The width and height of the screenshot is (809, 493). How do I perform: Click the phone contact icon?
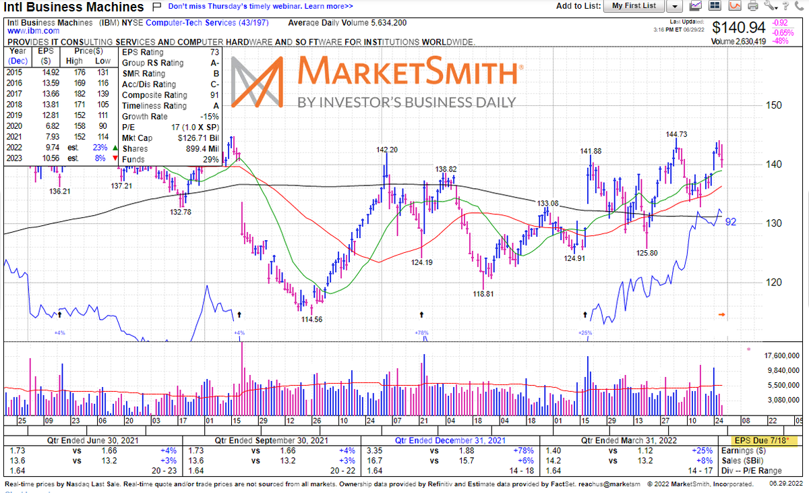tap(799, 6)
